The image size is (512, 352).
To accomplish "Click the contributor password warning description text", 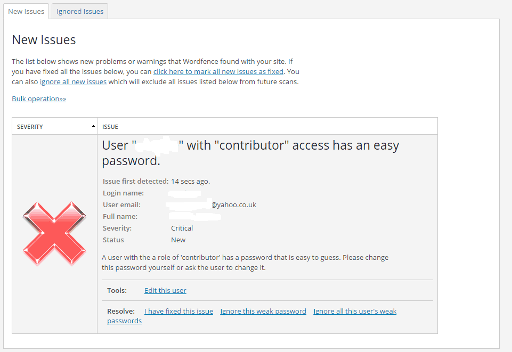I will pos(245,263).
